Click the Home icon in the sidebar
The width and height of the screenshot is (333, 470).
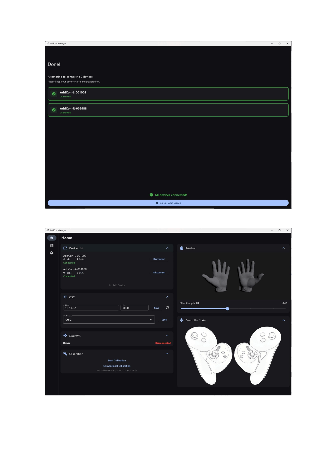click(x=52, y=238)
